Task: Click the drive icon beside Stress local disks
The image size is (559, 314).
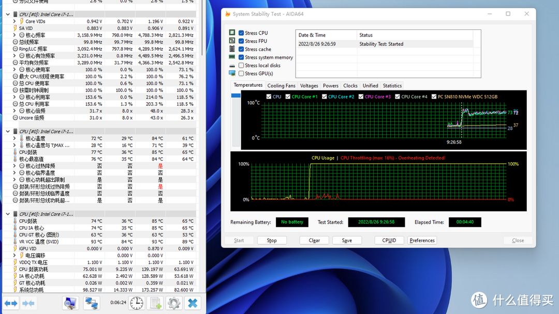Action: pos(232,66)
